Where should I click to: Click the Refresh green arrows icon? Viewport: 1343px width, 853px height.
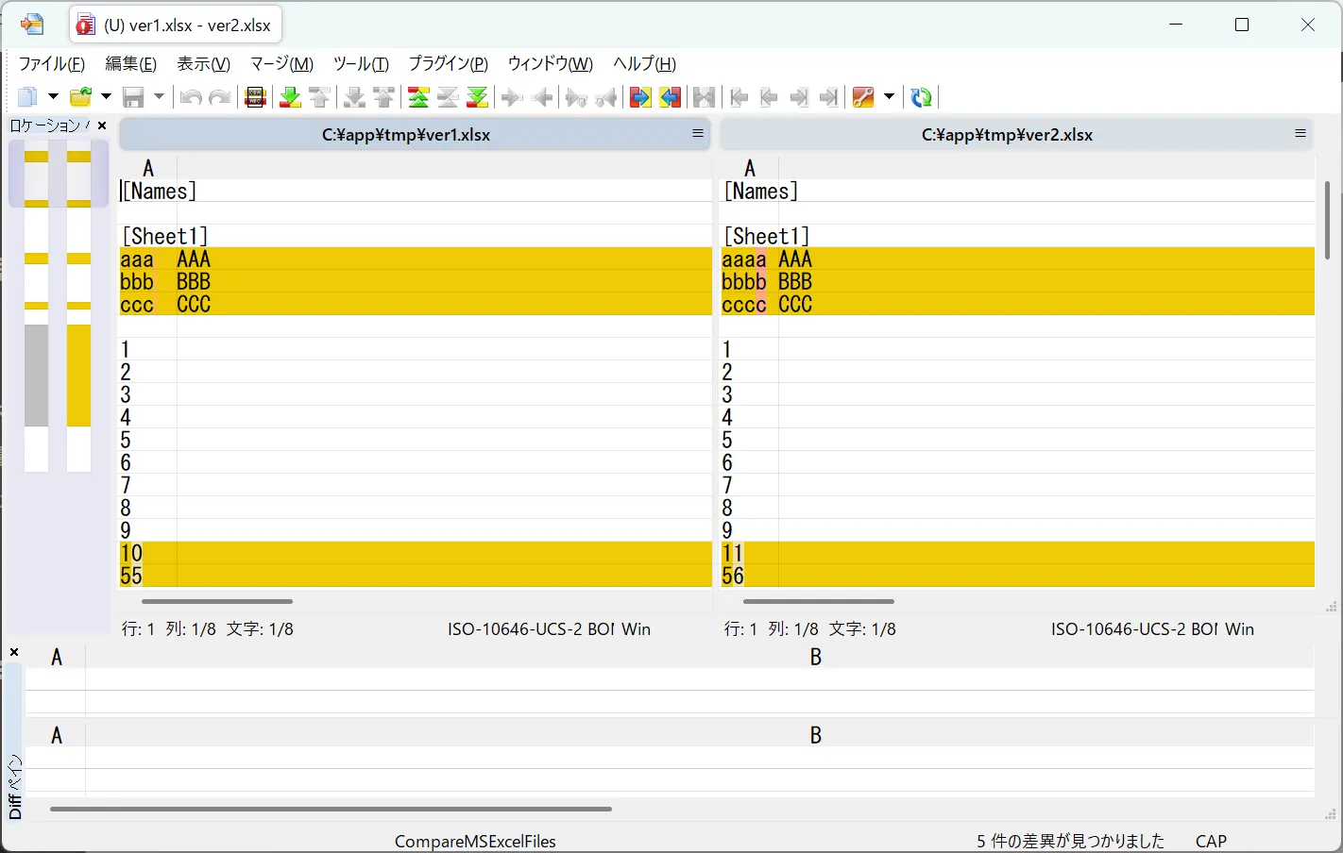click(x=921, y=97)
